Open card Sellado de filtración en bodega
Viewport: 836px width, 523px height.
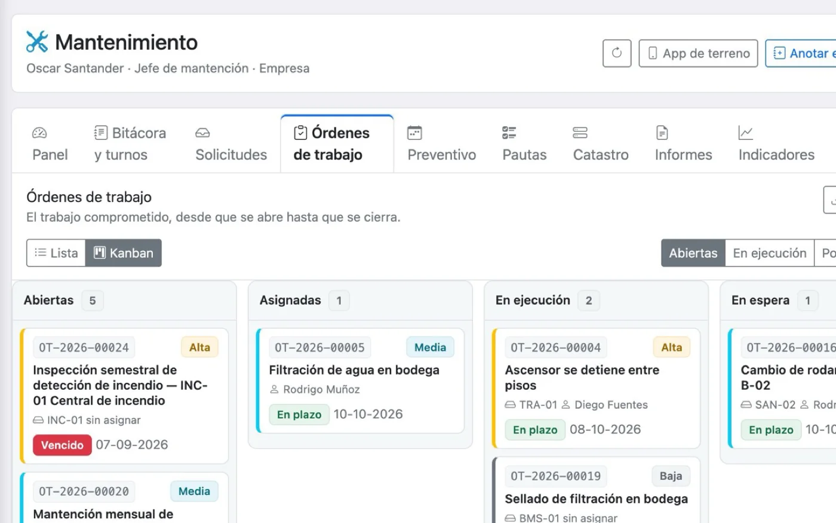596,490
